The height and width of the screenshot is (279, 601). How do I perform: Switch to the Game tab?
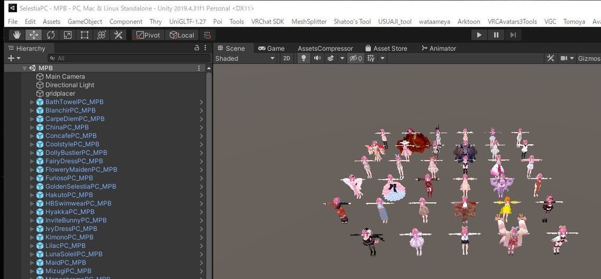tap(271, 48)
